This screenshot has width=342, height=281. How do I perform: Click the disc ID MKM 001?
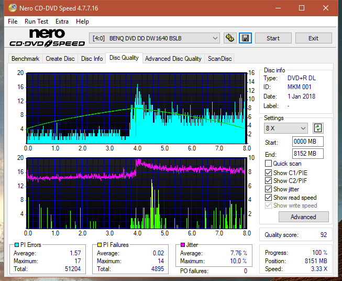point(299,87)
